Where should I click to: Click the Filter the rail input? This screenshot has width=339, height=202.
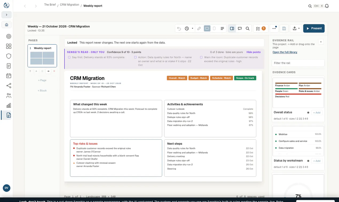[298, 63]
